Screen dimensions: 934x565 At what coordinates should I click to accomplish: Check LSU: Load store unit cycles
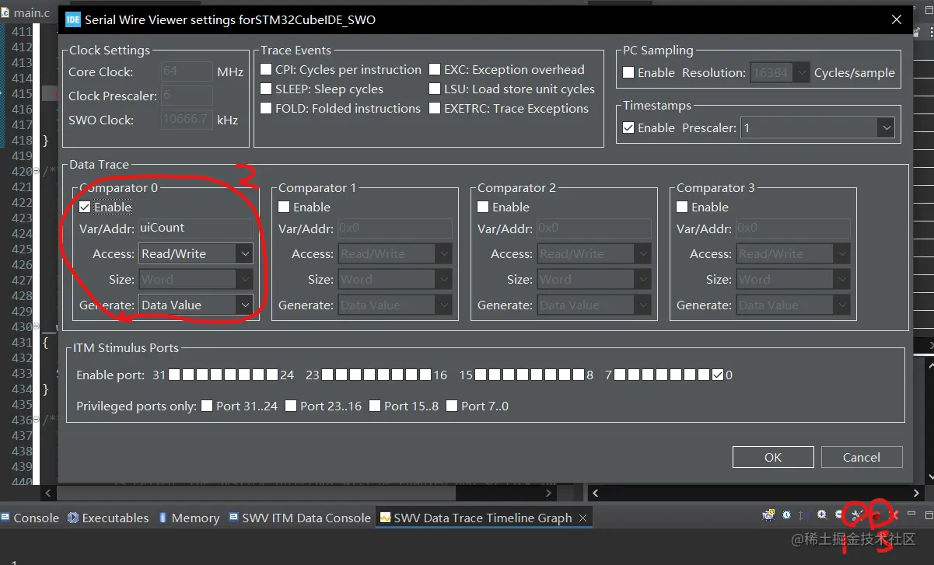(x=436, y=89)
